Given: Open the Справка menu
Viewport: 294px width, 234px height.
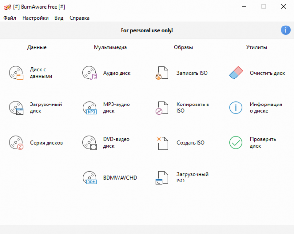Looking at the screenshot, I should [x=79, y=18].
